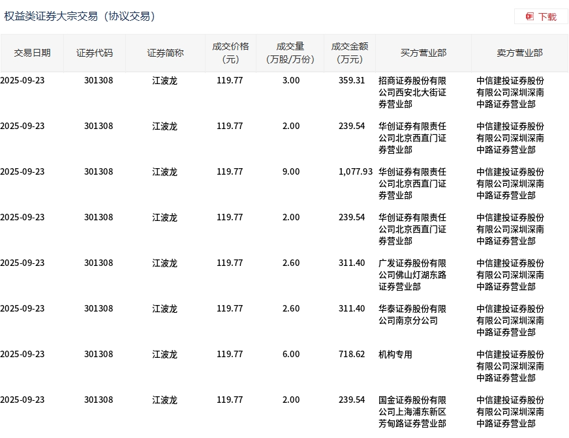This screenshot has height=438, width=569.
Task: Click the 2.00 volume in 国金证券 row
Action: pos(291,400)
